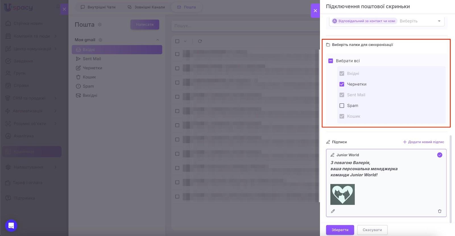
Task: Uncheck the Чернетки sync checkbox
Action: pyautogui.click(x=342, y=84)
